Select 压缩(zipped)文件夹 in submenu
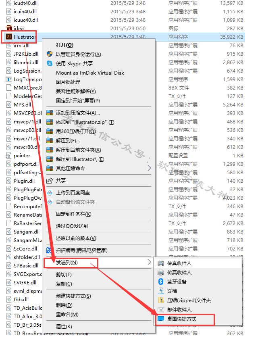Screen dimensions: 260x338 coord(189,300)
